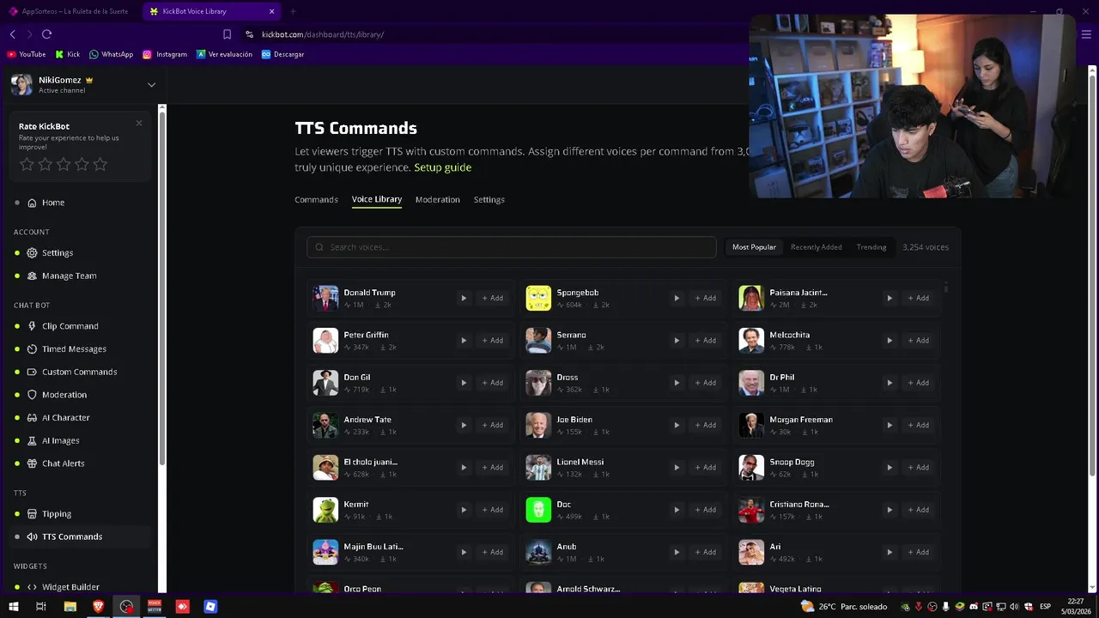The image size is (1099, 618).
Task: Open the Instagram bookmark
Action: click(x=165, y=54)
